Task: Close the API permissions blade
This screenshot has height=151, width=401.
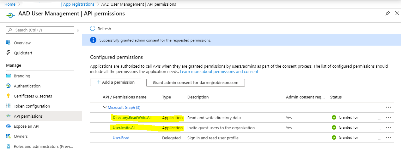Action: pos(397,13)
